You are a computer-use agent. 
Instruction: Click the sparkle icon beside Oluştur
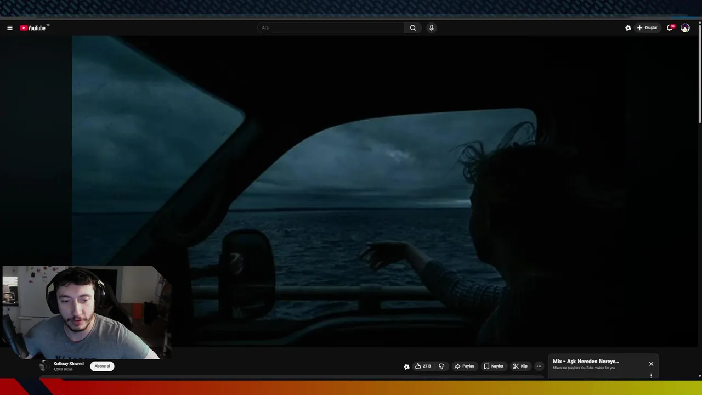tap(628, 28)
